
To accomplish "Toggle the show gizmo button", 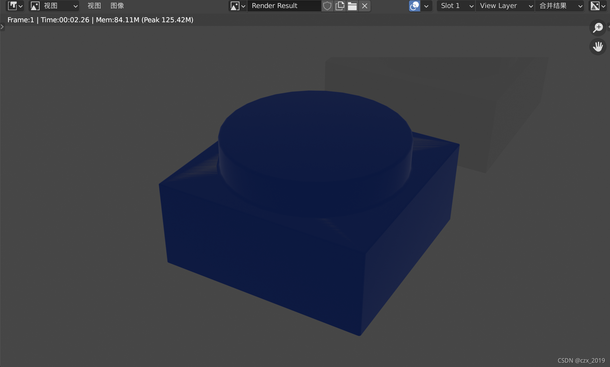I will pos(414,6).
